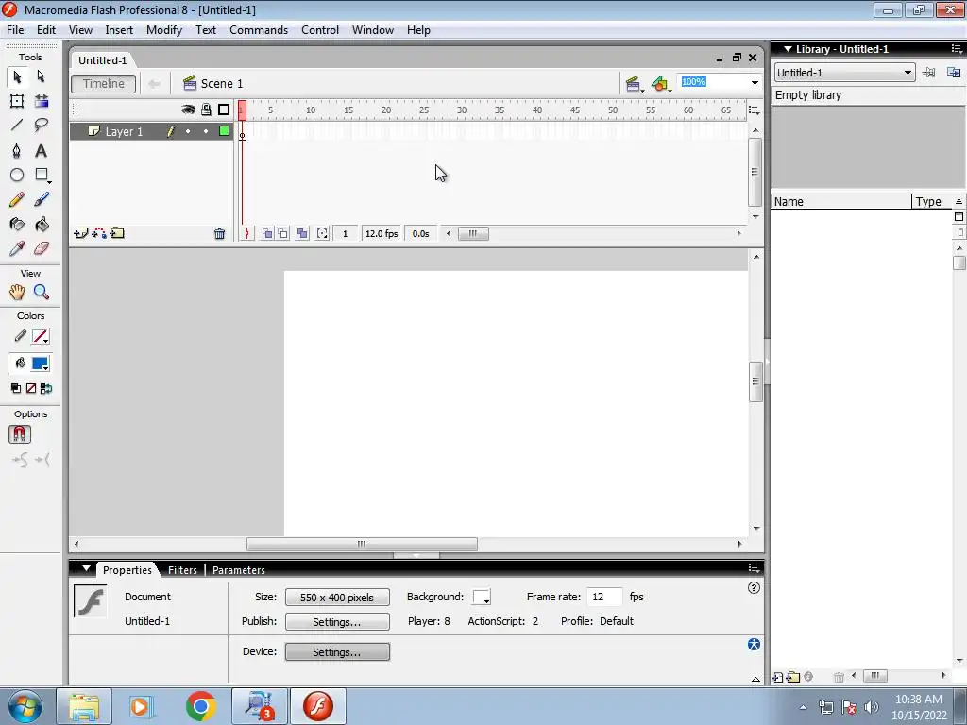
Task: Select the Oval tool
Action: (17, 175)
